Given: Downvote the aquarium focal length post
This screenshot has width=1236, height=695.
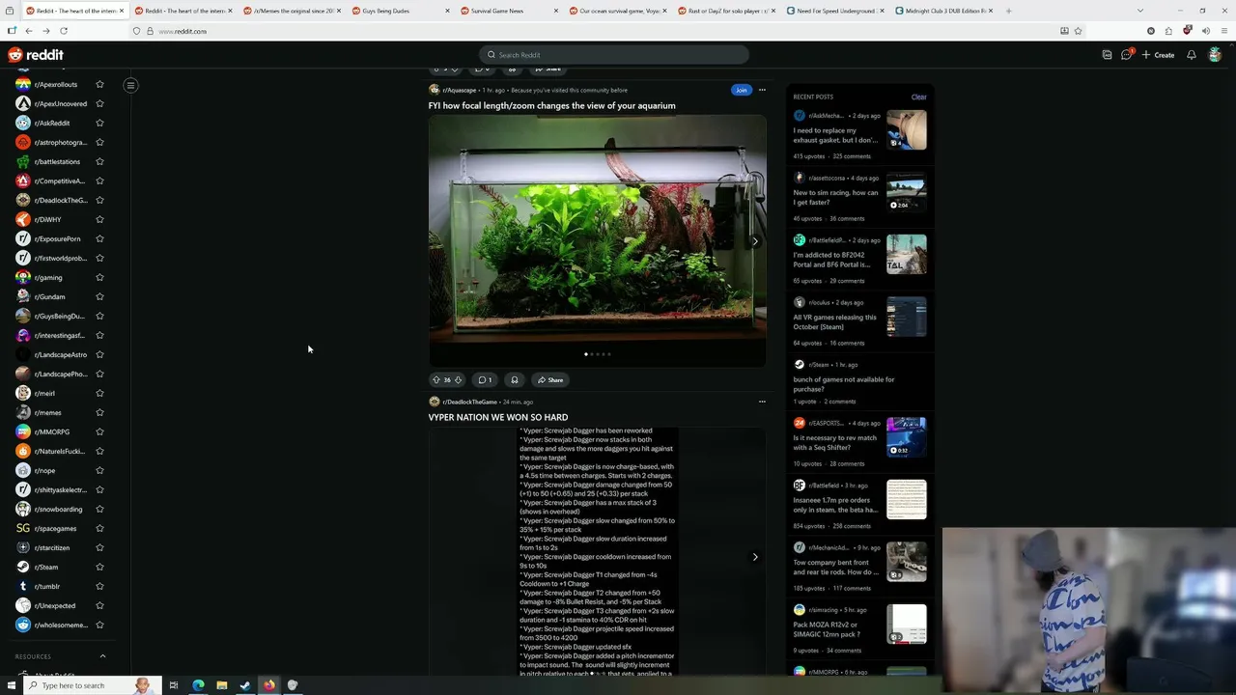Looking at the screenshot, I should [x=458, y=380].
